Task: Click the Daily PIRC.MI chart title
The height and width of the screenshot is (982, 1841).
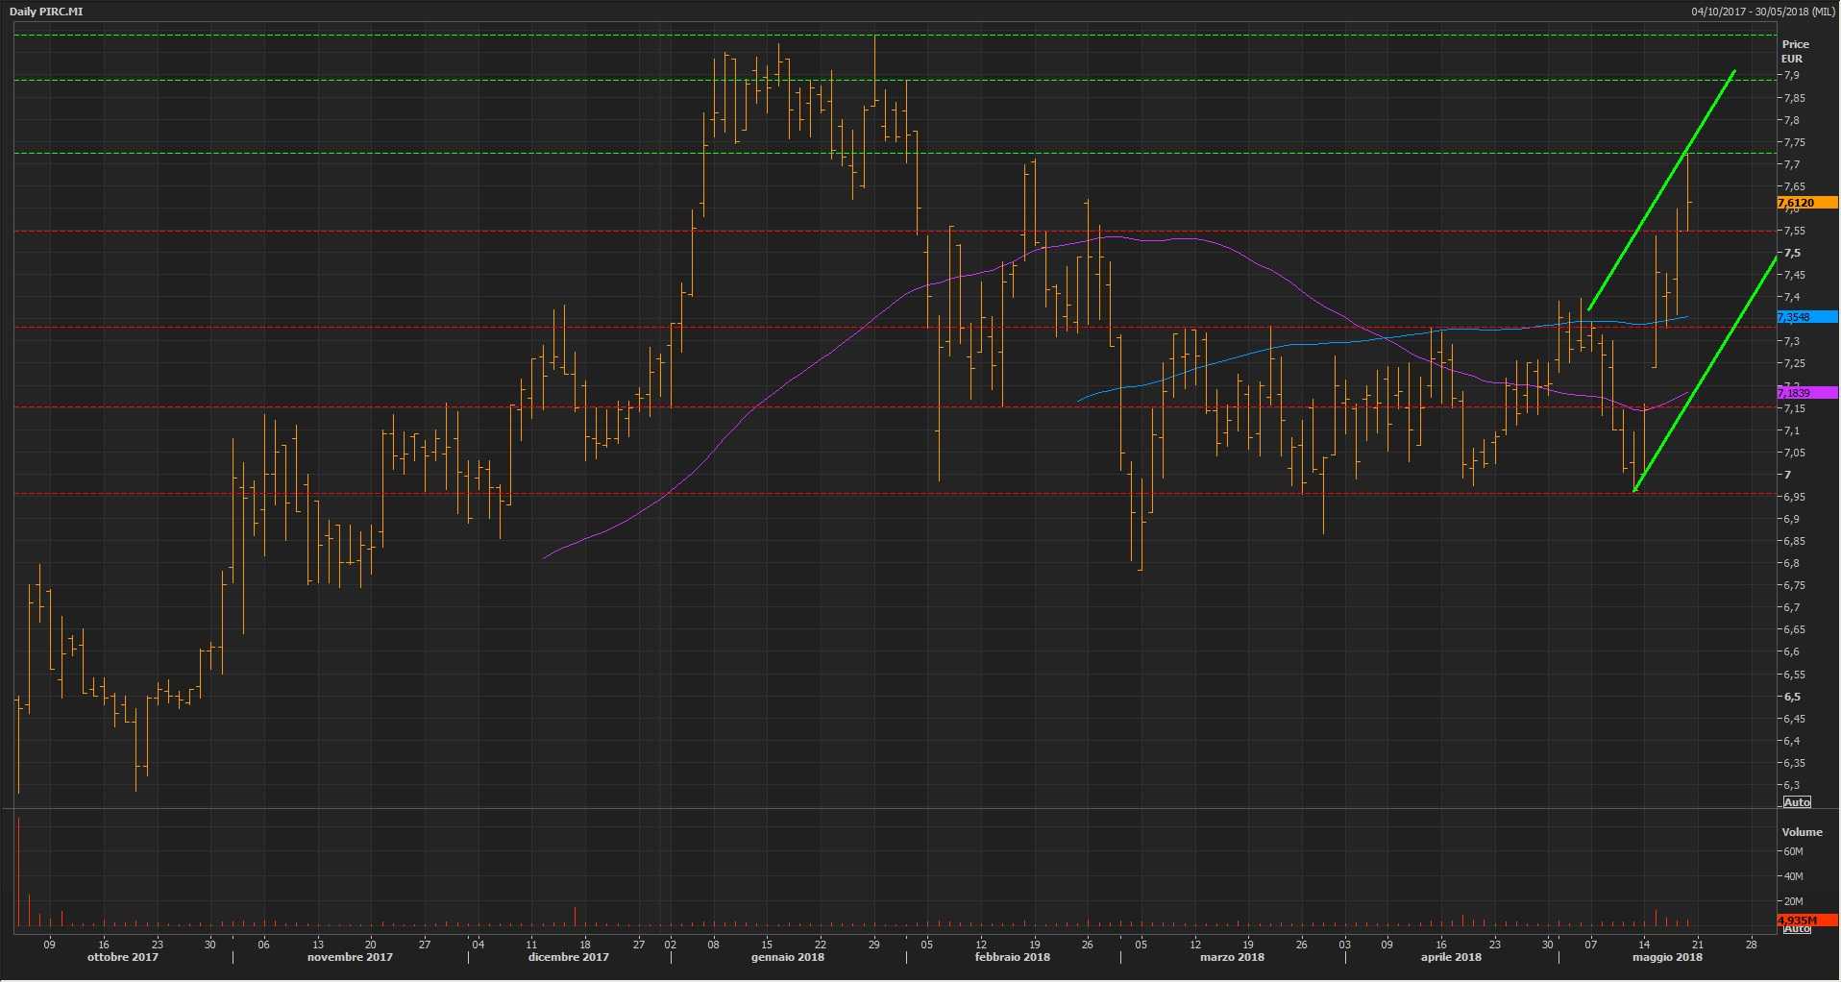Action: (46, 12)
